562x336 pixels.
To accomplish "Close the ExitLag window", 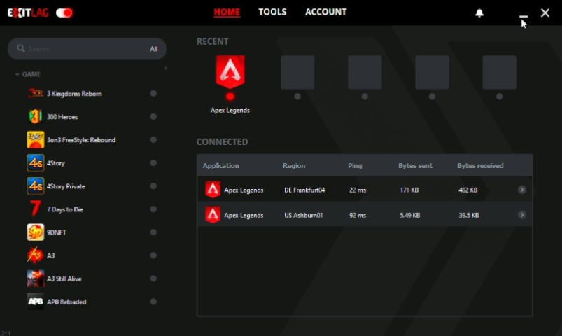I will pyautogui.click(x=545, y=13).
